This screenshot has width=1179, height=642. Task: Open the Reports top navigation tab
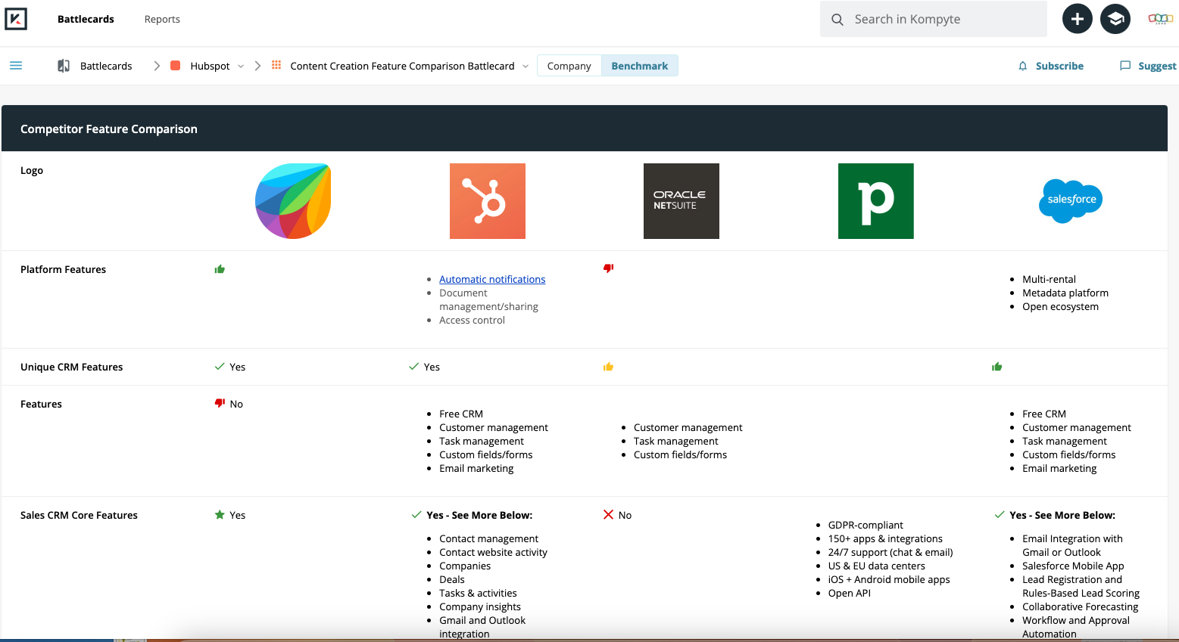162,19
